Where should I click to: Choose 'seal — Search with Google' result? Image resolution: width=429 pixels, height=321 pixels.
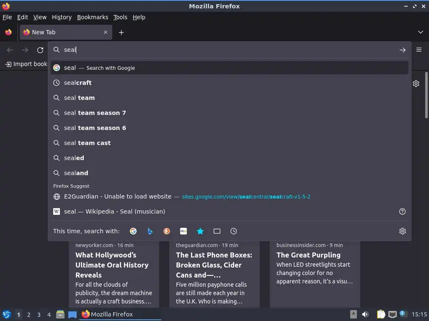230,68
